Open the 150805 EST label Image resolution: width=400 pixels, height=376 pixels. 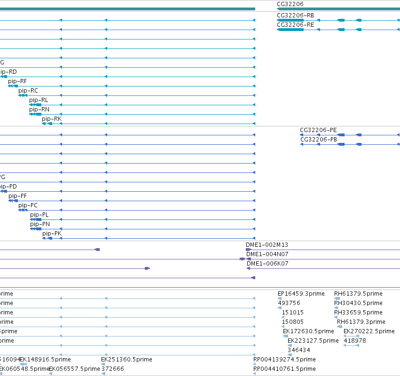[293, 322]
